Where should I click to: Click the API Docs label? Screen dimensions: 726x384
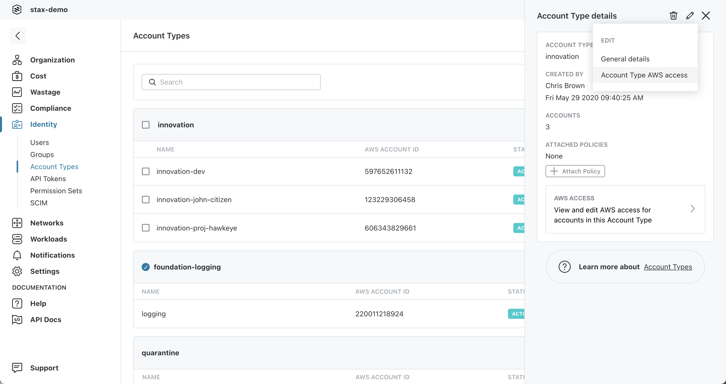click(x=46, y=320)
